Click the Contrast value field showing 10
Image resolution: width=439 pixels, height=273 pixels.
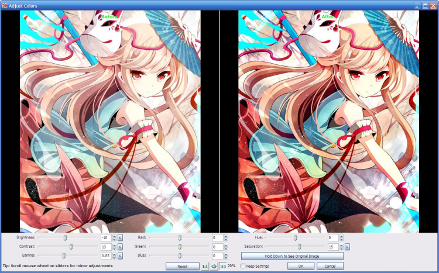click(x=107, y=247)
